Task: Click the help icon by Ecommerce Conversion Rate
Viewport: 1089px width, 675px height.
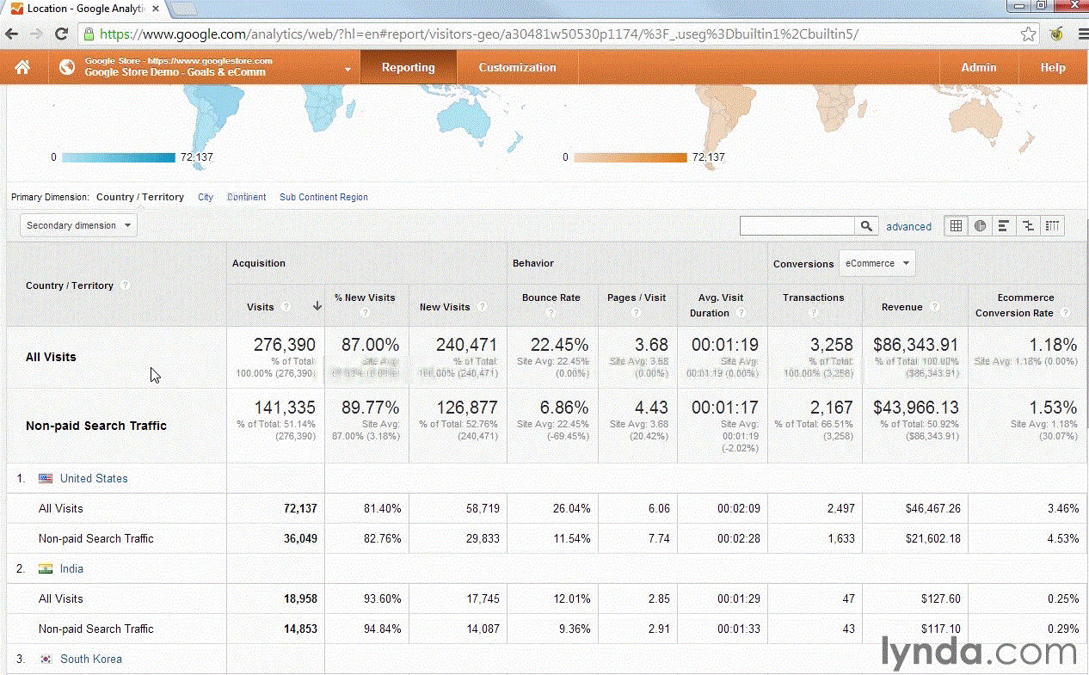Action: [x=1066, y=313]
